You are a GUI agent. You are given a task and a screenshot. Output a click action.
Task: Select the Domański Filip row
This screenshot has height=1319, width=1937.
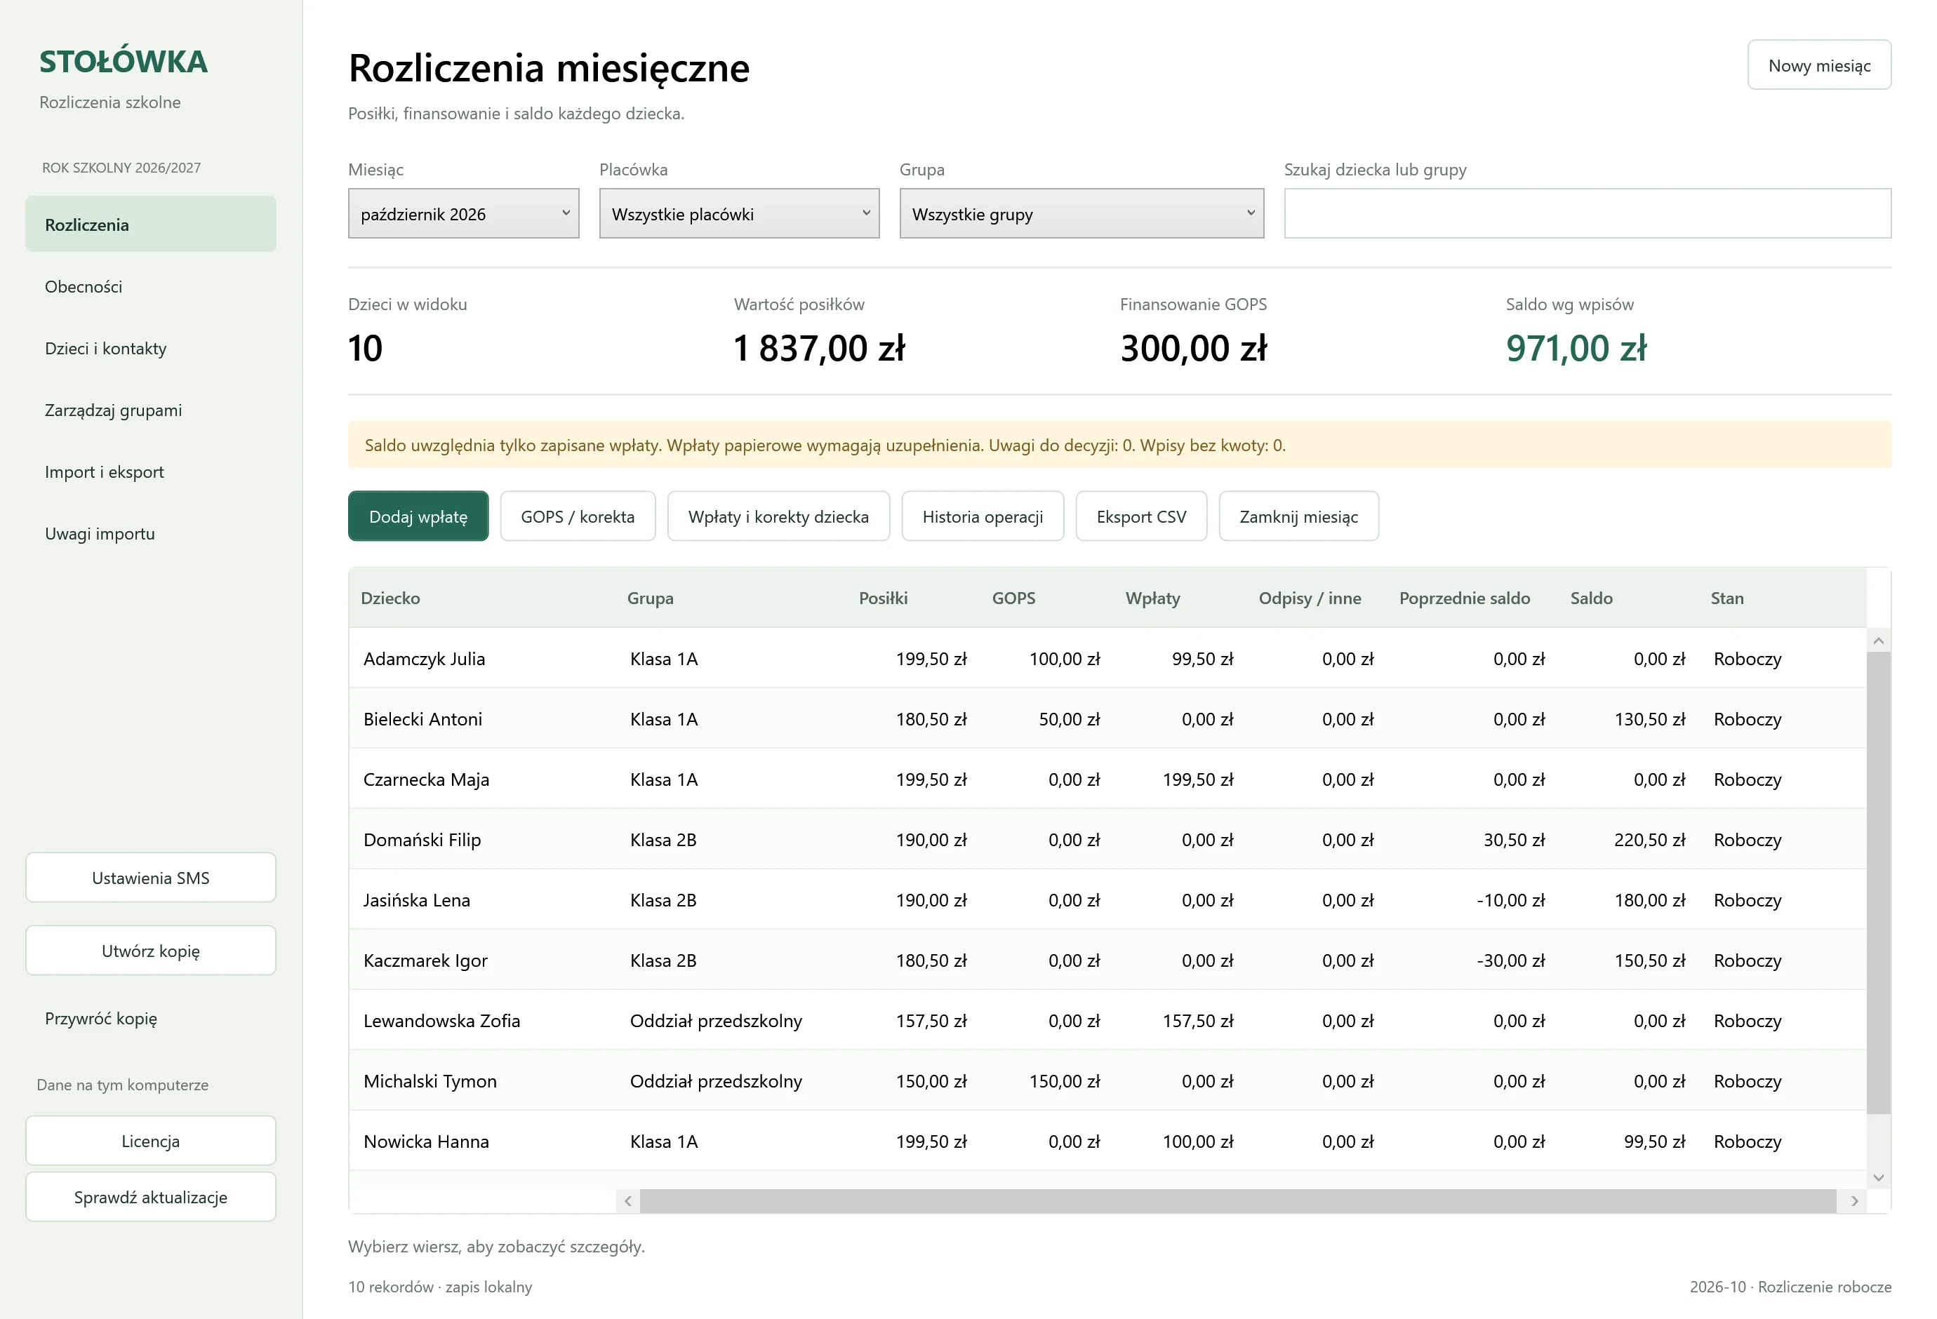point(1107,839)
